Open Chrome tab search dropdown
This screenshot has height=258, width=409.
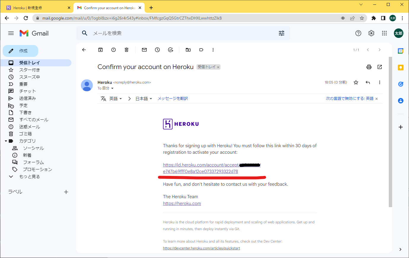pos(361,4)
